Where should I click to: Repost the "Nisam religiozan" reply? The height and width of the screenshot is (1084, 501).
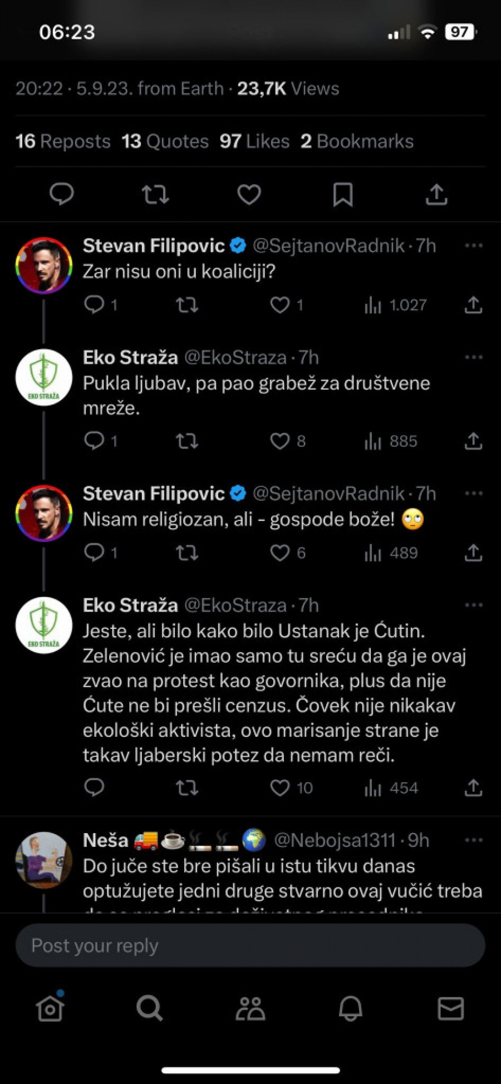coord(187,553)
